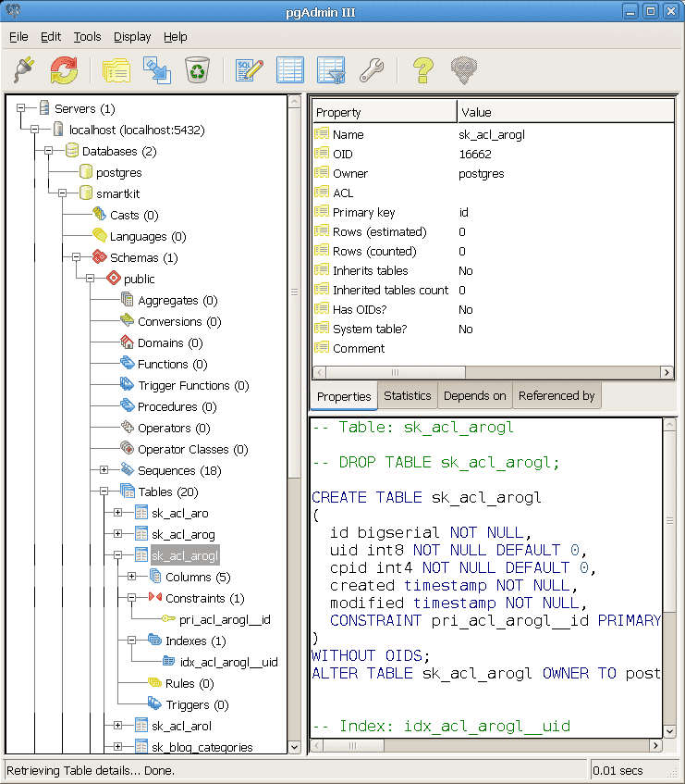The height and width of the screenshot is (784, 685).
Task: Click the connect plug toolbar icon
Action: tap(24, 69)
